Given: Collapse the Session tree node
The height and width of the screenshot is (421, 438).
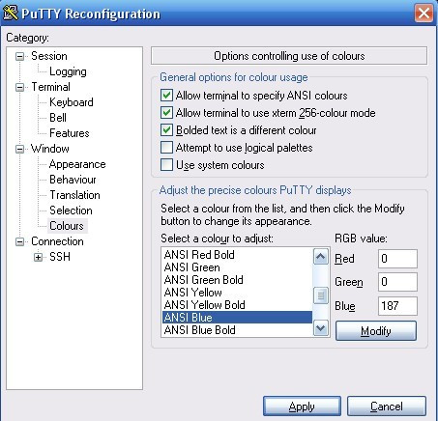Looking at the screenshot, I should click(20, 57).
